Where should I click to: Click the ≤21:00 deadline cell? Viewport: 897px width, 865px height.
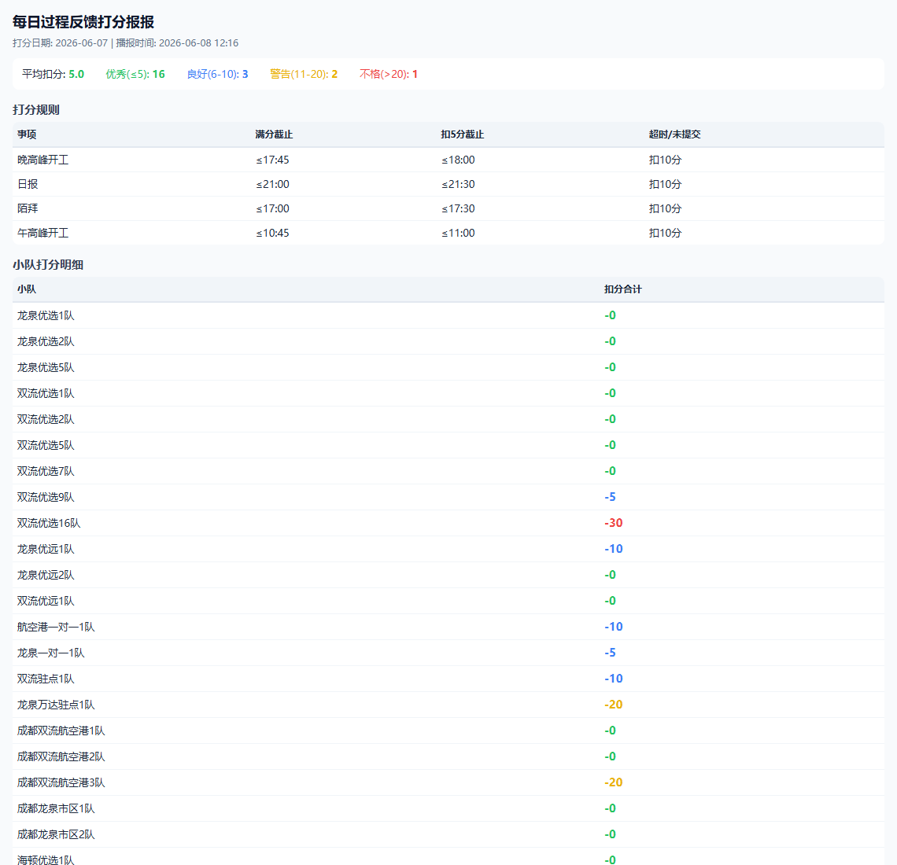coord(272,184)
